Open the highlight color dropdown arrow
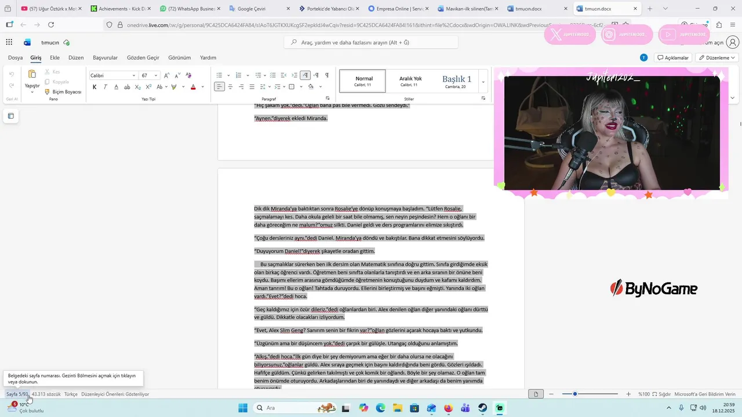The width and height of the screenshot is (742, 417). click(x=182, y=87)
